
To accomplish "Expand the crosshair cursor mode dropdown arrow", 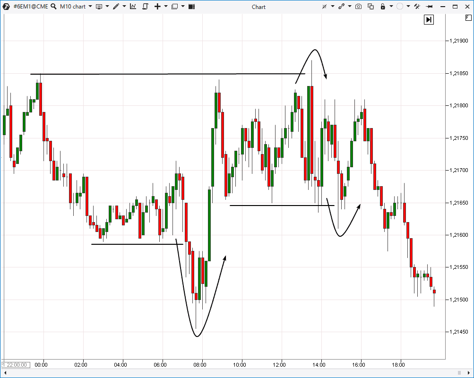I will (x=166, y=7).
